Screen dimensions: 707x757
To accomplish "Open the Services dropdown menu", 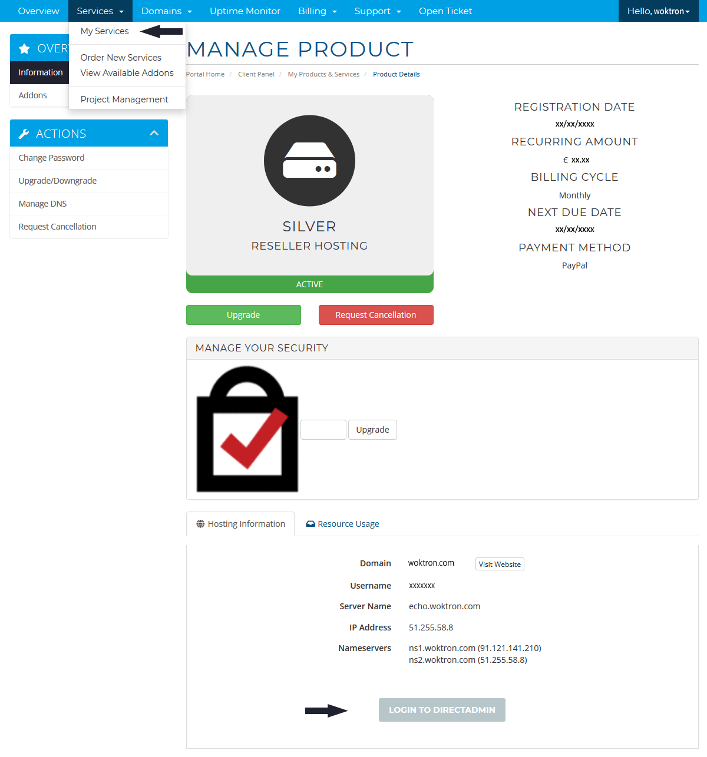I will [x=100, y=11].
